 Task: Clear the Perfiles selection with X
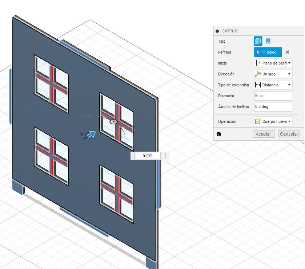(x=288, y=52)
